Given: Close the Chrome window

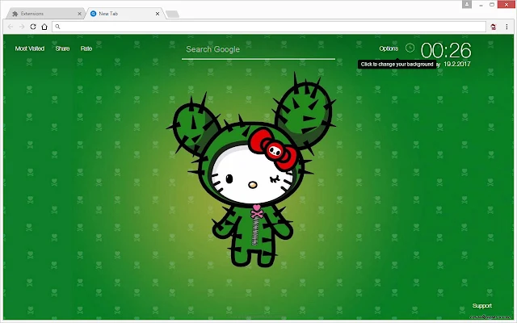Looking at the screenshot, I should tap(506, 5).
